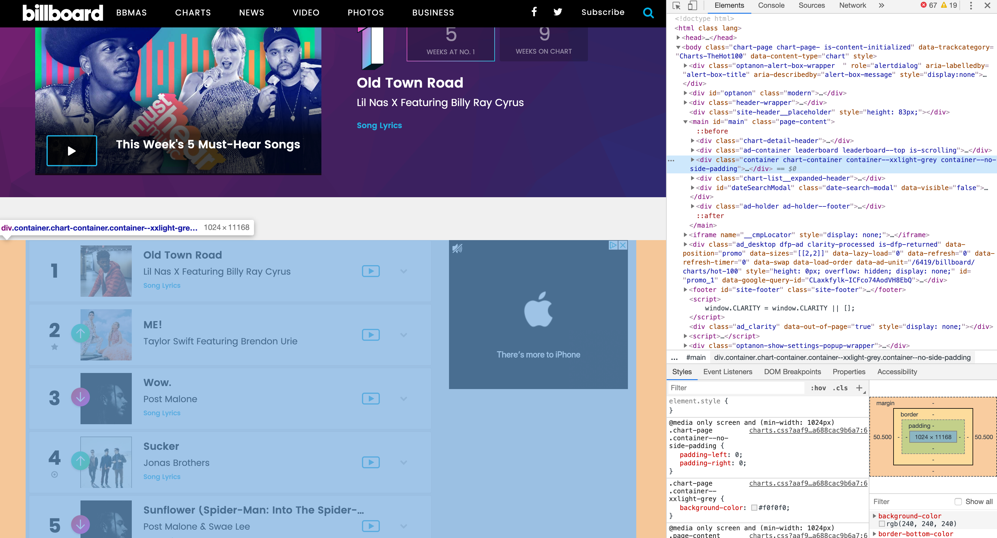Image resolution: width=997 pixels, height=538 pixels.
Task: Toggle DevTools device toolbar
Action: 692,5
